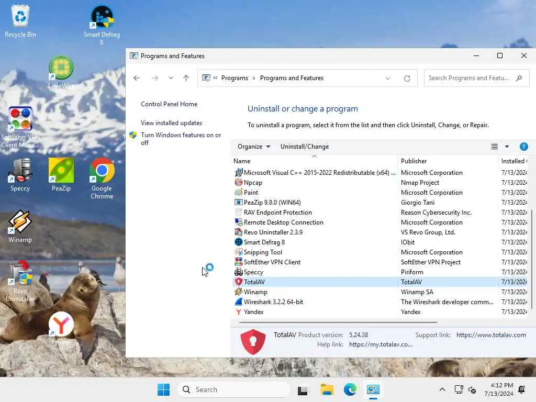Launch Smart Defrag 8 desktop shortcut
Viewport: 536px width, 402px height.
[x=102, y=25]
